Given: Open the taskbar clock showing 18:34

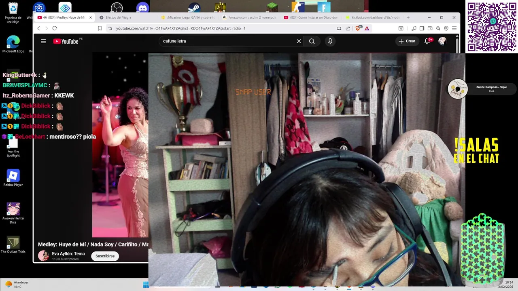Looking at the screenshot, I should (x=505, y=285).
